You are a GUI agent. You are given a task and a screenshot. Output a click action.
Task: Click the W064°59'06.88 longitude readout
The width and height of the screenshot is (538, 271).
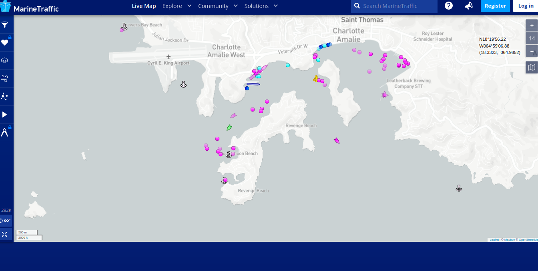click(x=494, y=46)
